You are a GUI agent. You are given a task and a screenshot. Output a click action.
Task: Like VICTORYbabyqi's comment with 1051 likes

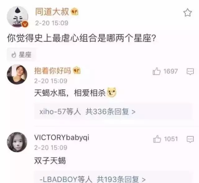[157, 139]
